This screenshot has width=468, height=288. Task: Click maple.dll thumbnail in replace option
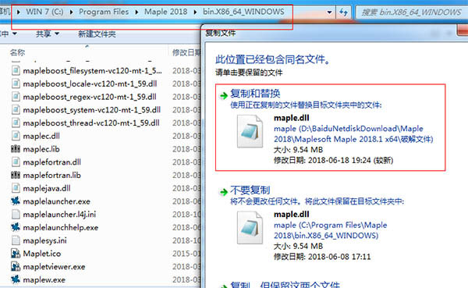click(x=250, y=131)
